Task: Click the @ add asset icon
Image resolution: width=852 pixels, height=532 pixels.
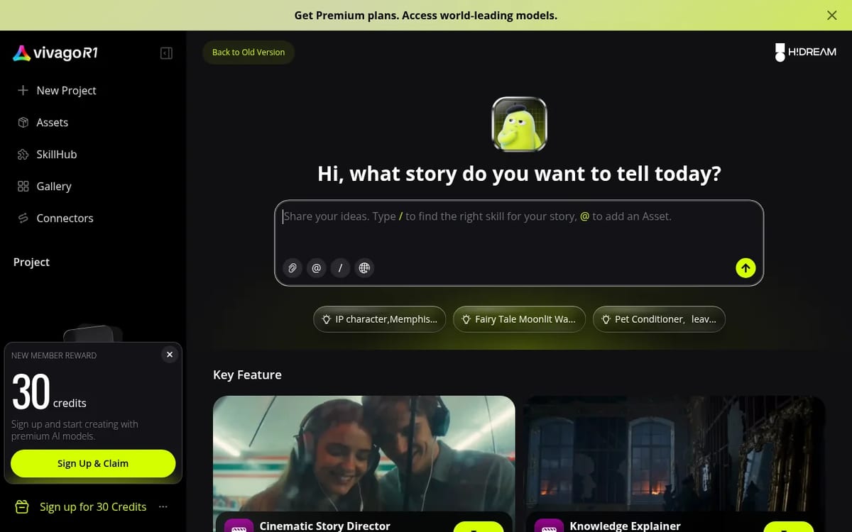Action: coord(317,268)
